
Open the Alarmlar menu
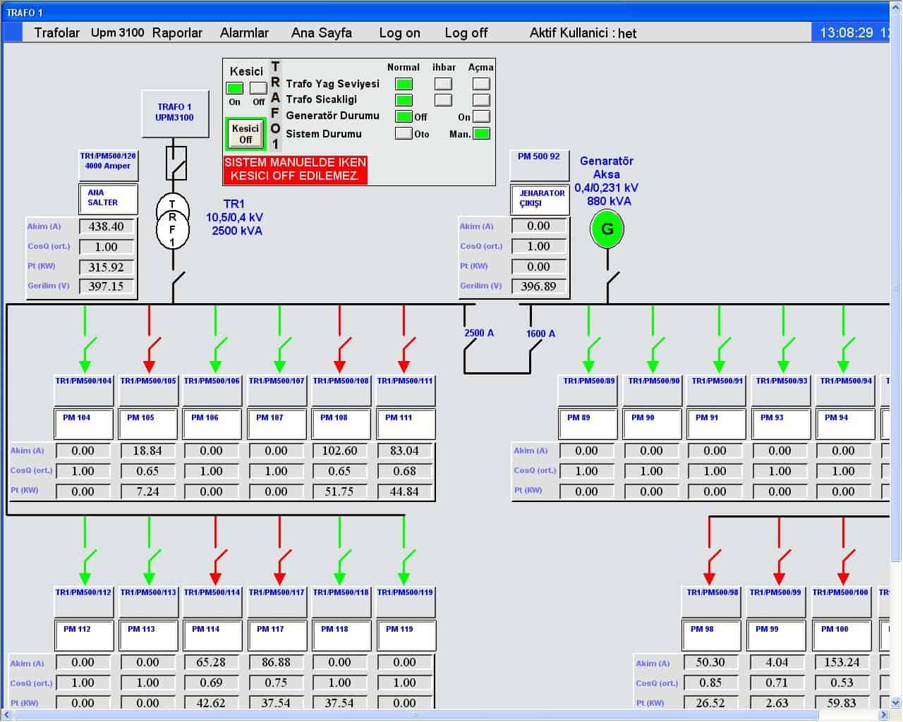coord(244,33)
